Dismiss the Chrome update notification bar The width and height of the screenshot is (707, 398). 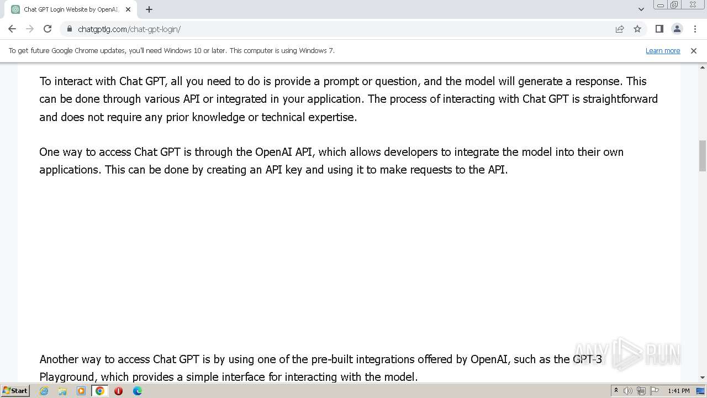pyautogui.click(x=694, y=50)
